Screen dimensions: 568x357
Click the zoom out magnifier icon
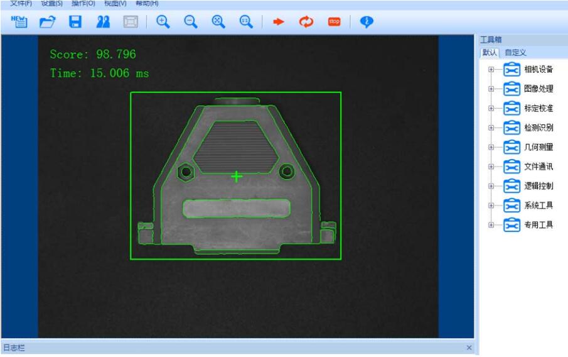[x=190, y=21]
